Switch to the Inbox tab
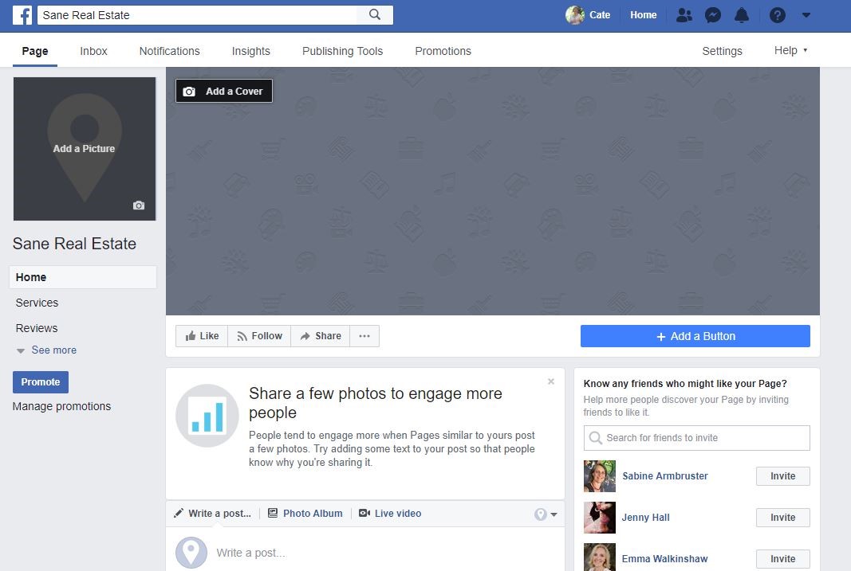Viewport: 851px width, 571px height. [93, 51]
